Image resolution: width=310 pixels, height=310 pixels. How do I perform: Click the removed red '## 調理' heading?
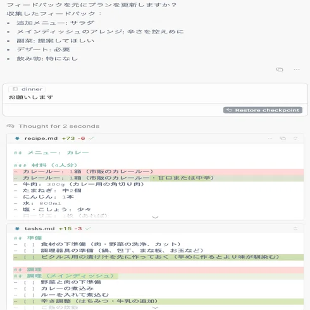tap(158, 270)
